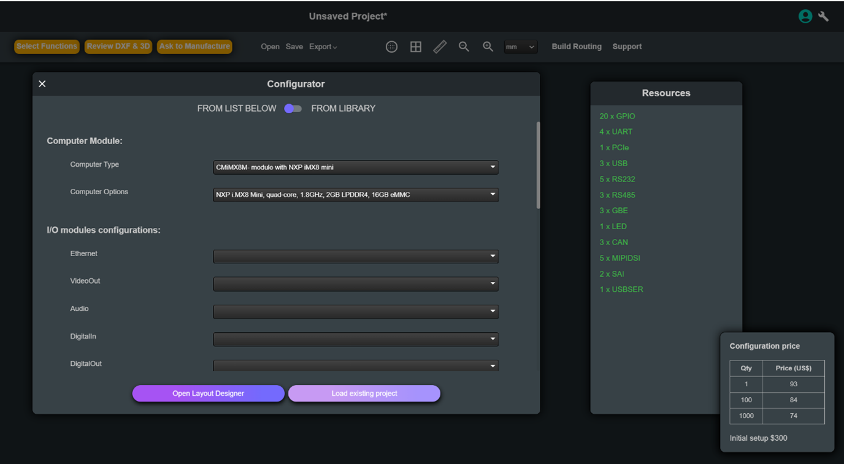The width and height of the screenshot is (844, 464).
Task: Open the DigitalIn module dropdown
Action: point(356,339)
